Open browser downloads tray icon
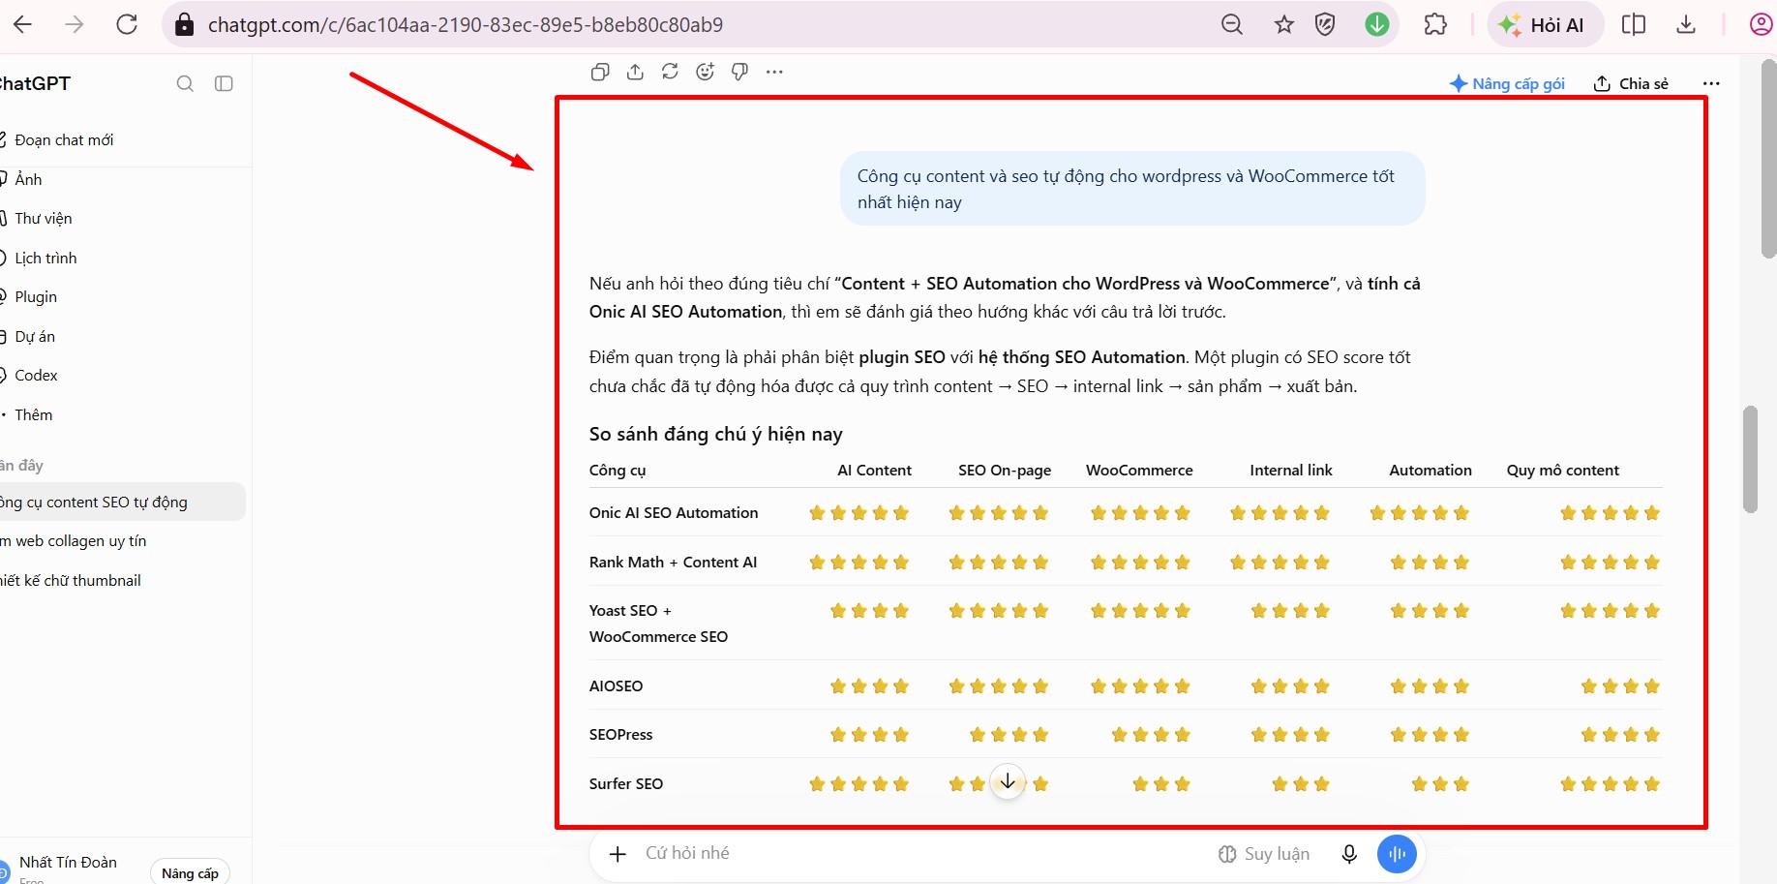 (x=1686, y=24)
